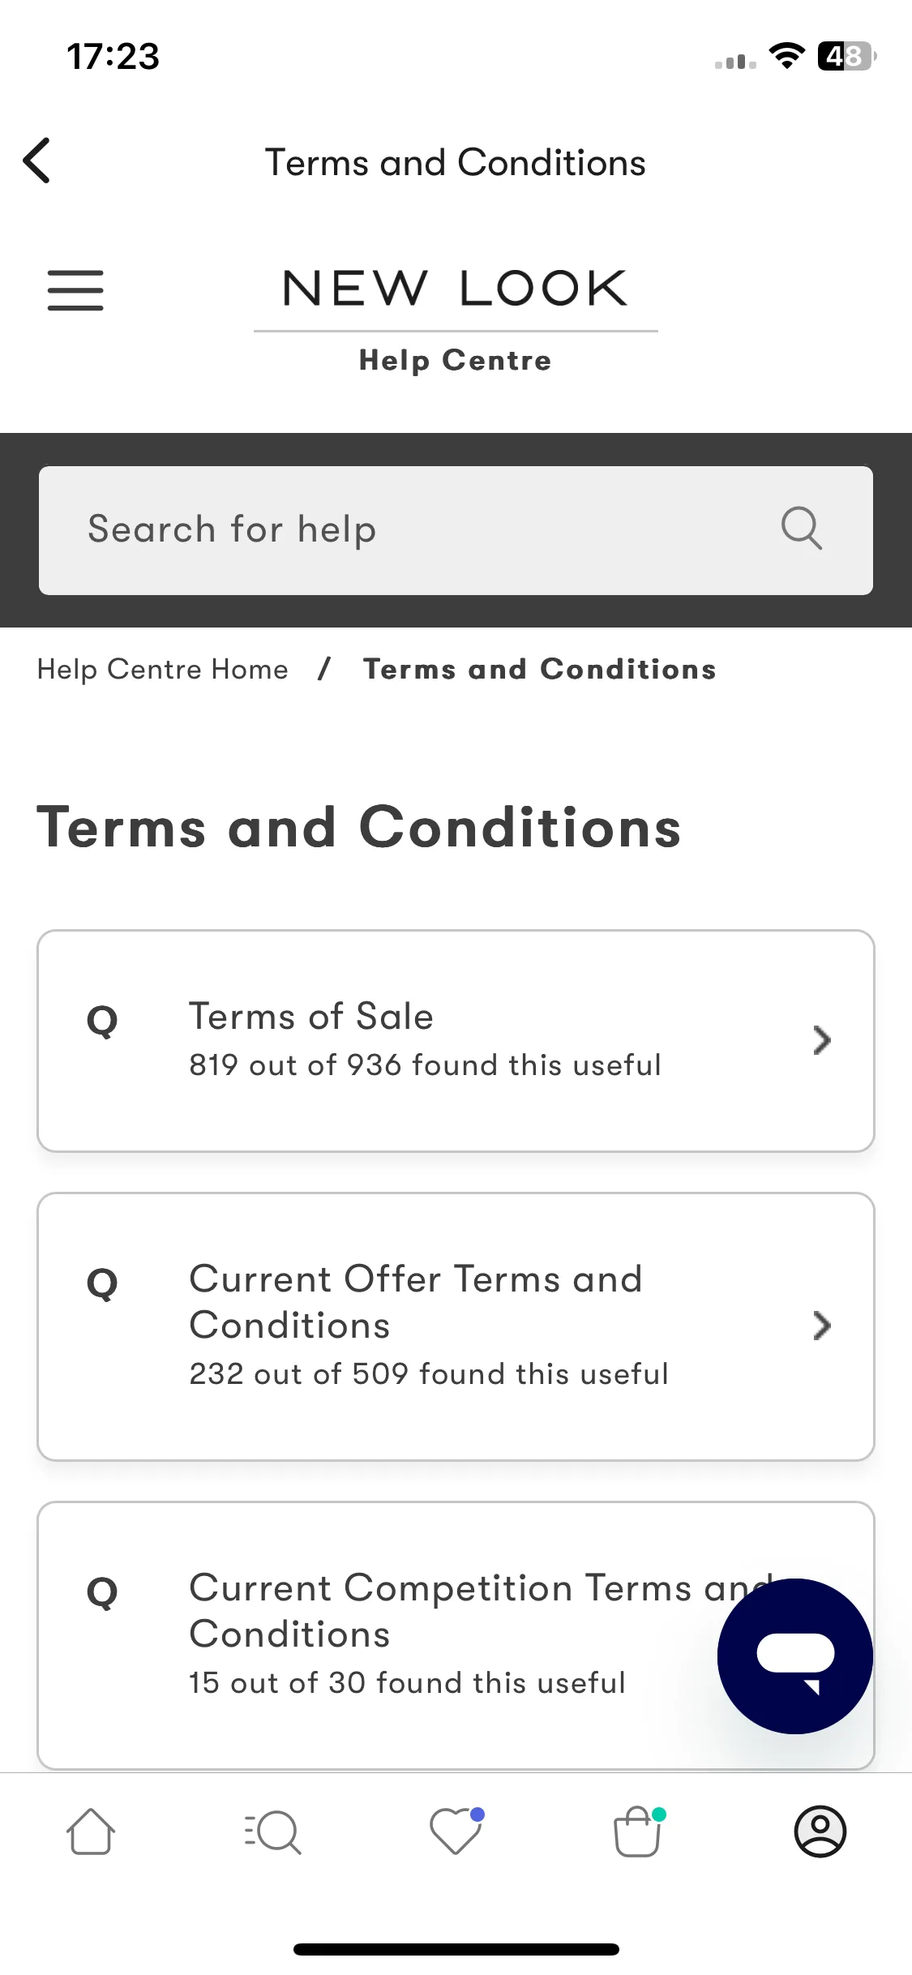Click the Help Centre label under logo
This screenshot has width=912, height=1975.
point(456,360)
